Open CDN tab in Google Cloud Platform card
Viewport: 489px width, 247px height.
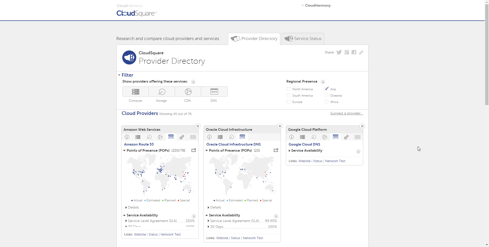(x=325, y=137)
